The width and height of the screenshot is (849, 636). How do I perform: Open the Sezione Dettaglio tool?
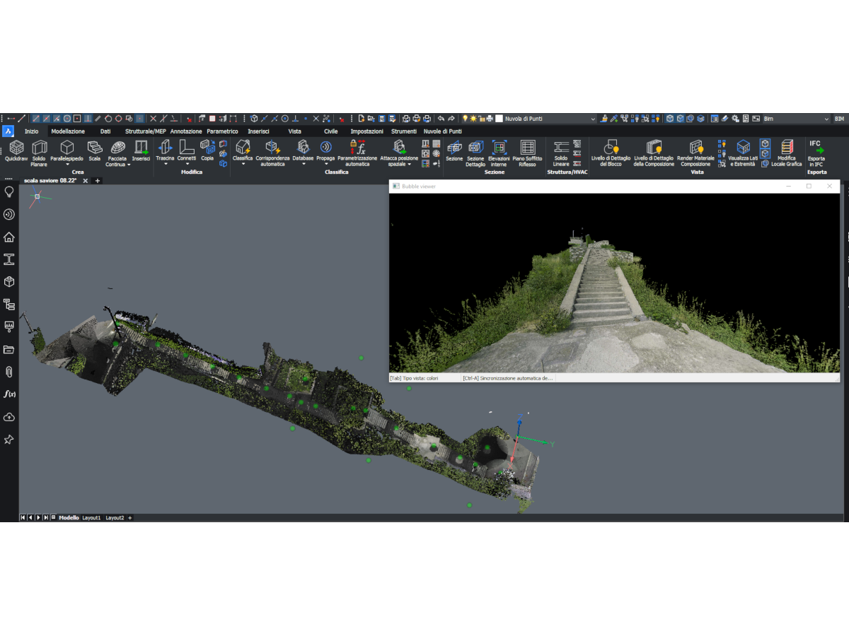coord(475,151)
